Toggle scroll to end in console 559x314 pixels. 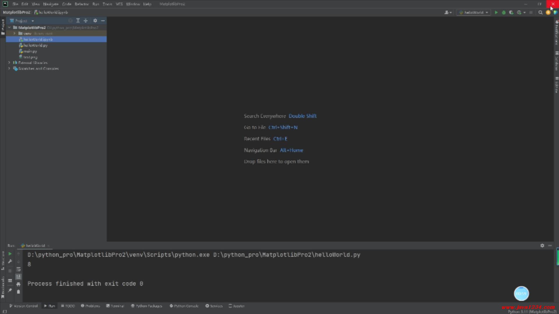[x=18, y=276]
